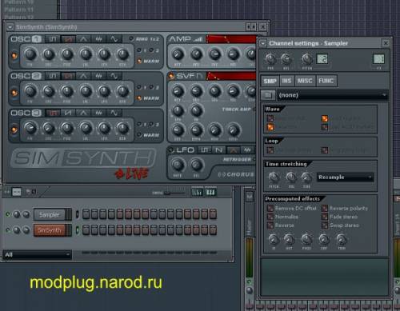Select LFO triangle waveform
The image size is (400, 311).
click(234, 150)
